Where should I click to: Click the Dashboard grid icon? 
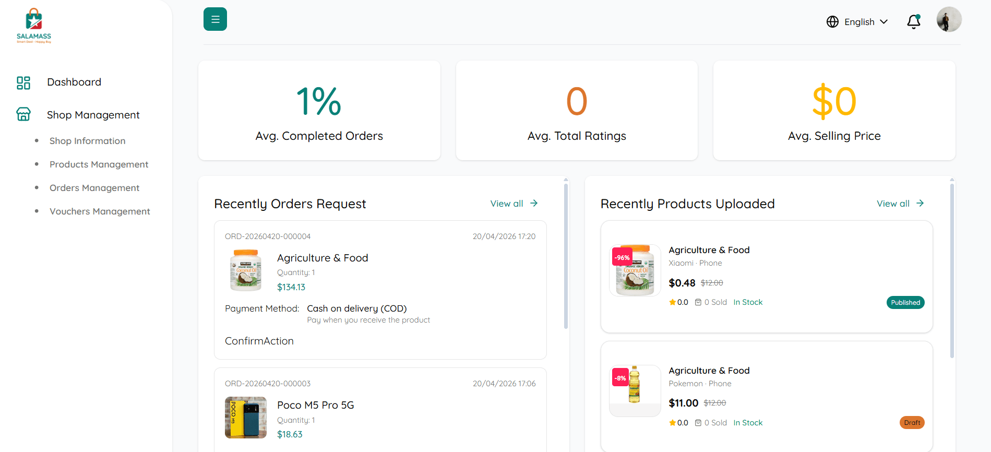coord(23,82)
